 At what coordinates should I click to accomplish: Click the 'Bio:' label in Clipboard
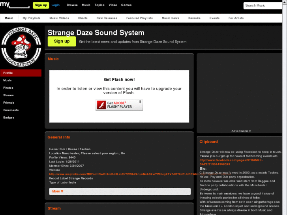pyautogui.click(x=203, y=168)
